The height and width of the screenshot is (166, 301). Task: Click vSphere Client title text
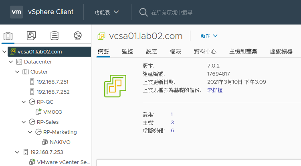pyautogui.click(x=51, y=12)
